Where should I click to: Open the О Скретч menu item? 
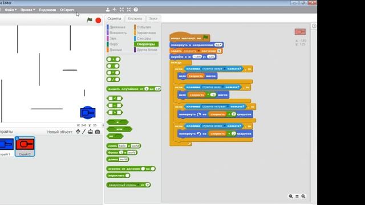[67, 10]
